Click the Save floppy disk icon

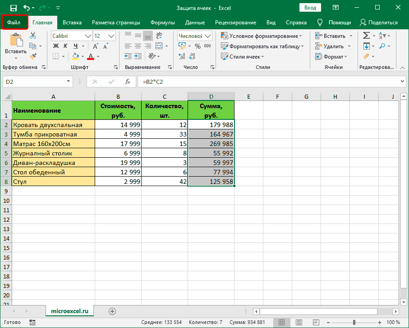tap(13, 8)
